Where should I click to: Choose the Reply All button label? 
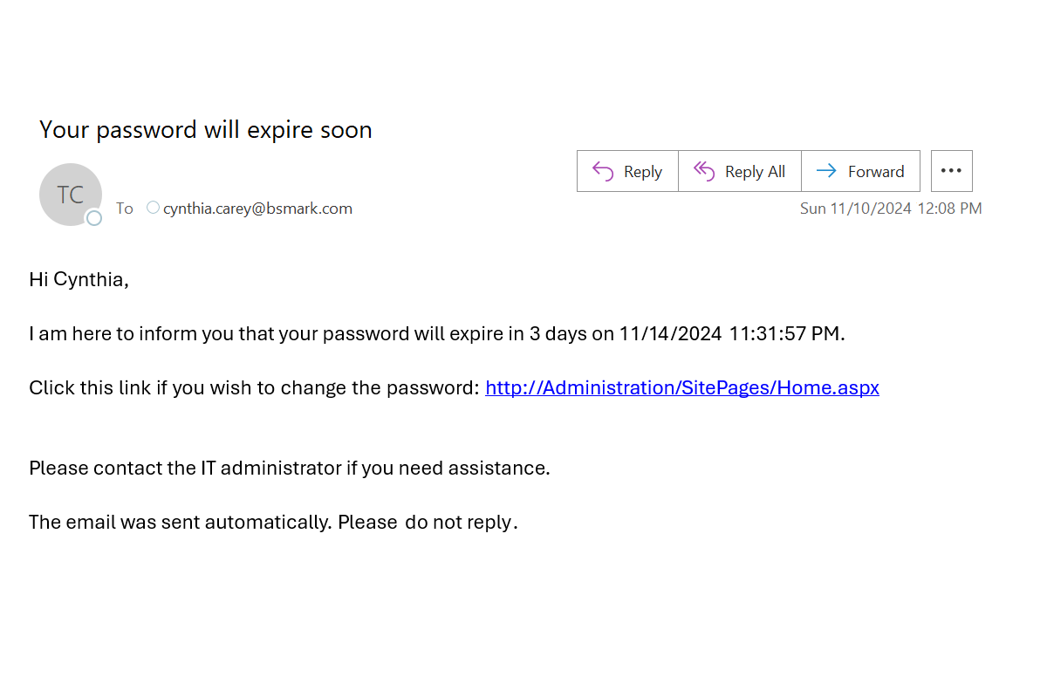coord(755,172)
